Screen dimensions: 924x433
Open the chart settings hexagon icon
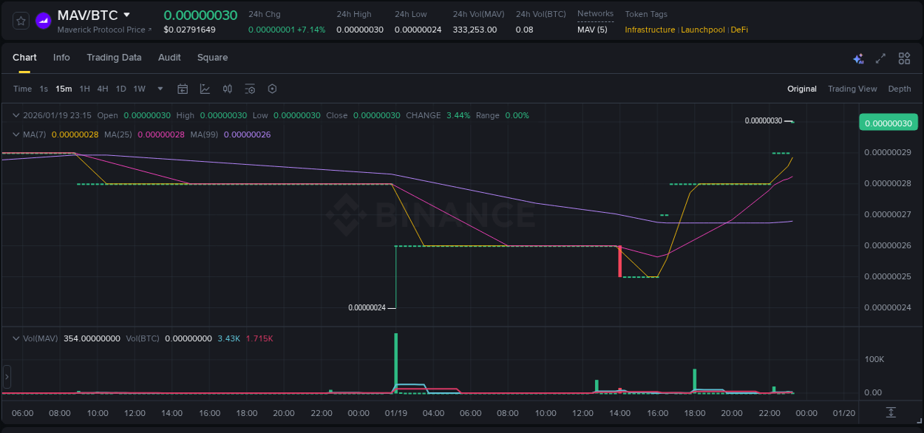tap(272, 89)
